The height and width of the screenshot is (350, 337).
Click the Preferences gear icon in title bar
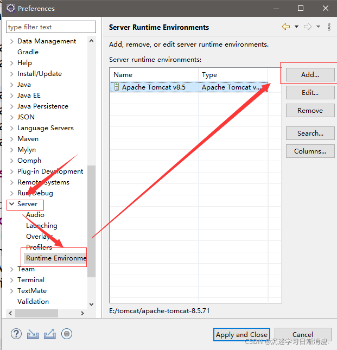[10, 8]
